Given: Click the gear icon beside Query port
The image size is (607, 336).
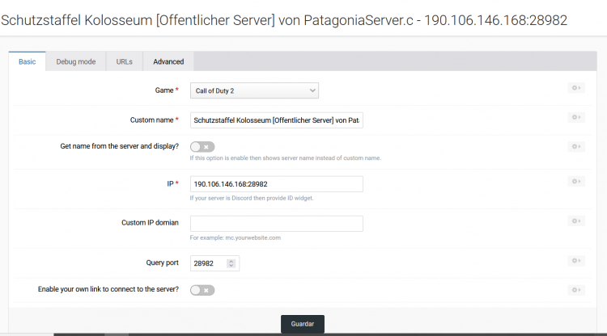Looking at the screenshot, I should 575,260.
